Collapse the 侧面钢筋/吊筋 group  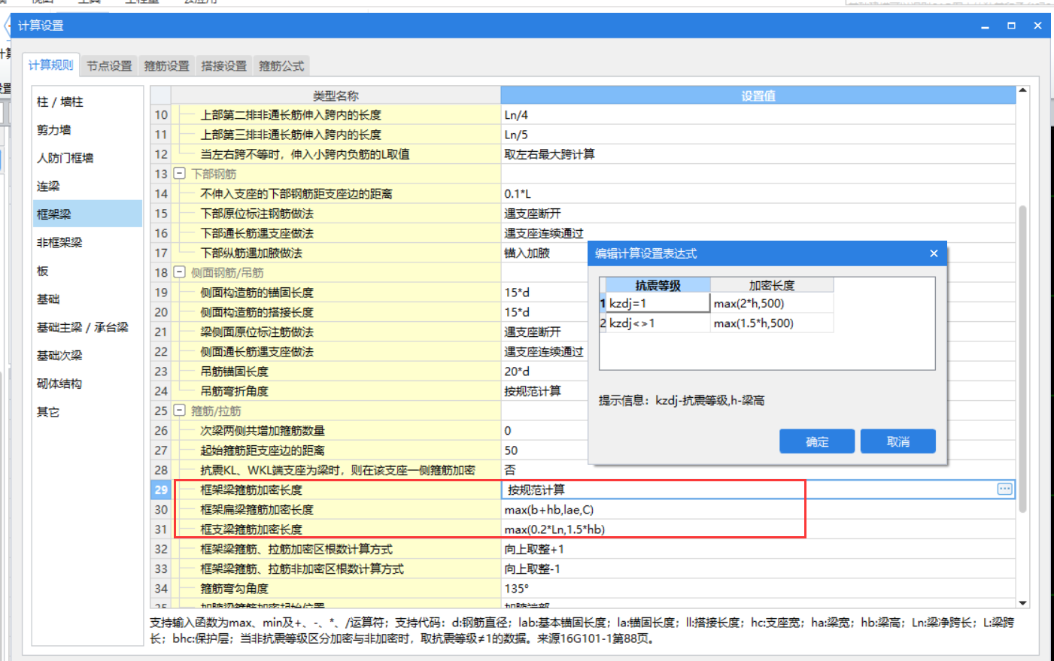(x=180, y=272)
